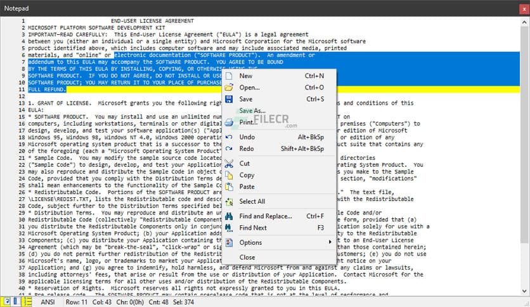Select the Save menu entry
530x307 pixels.
click(x=279, y=99)
